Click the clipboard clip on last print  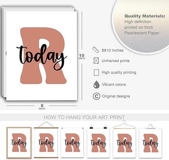(x=150, y=127)
